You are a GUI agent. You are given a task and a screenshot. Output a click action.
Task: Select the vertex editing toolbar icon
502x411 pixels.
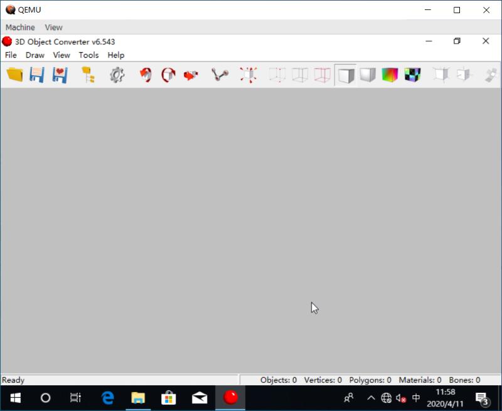click(x=218, y=75)
